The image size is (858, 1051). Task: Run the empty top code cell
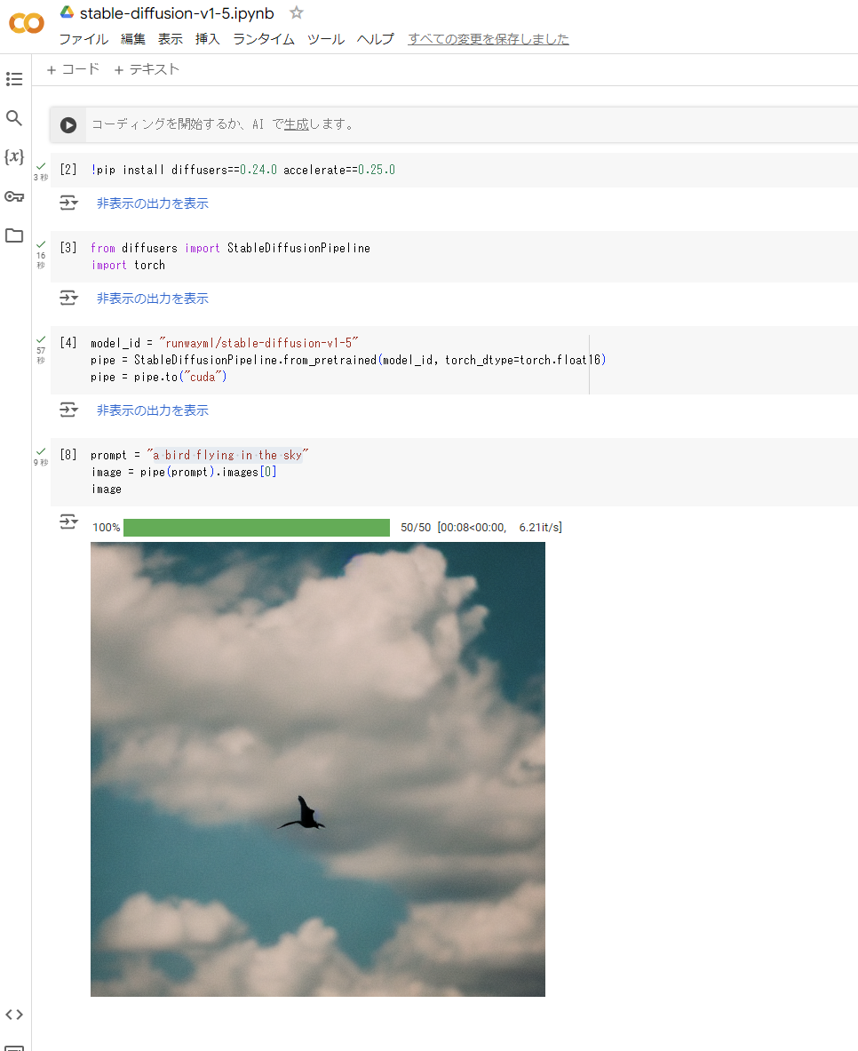click(x=68, y=124)
